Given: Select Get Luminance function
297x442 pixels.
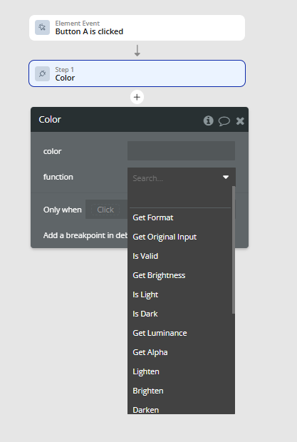Looking at the screenshot, I should pos(160,333).
